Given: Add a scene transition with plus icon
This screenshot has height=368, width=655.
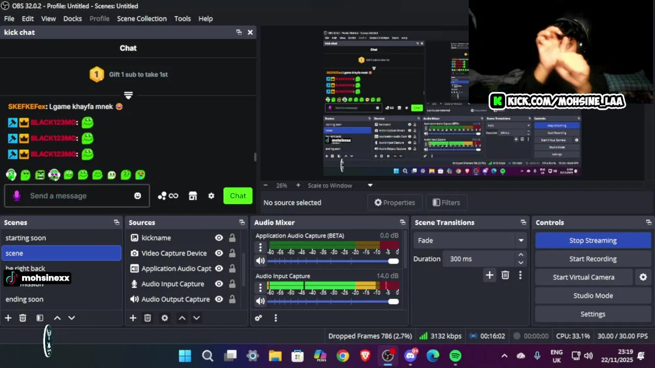Looking at the screenshot, I should (x=490, y=275).
